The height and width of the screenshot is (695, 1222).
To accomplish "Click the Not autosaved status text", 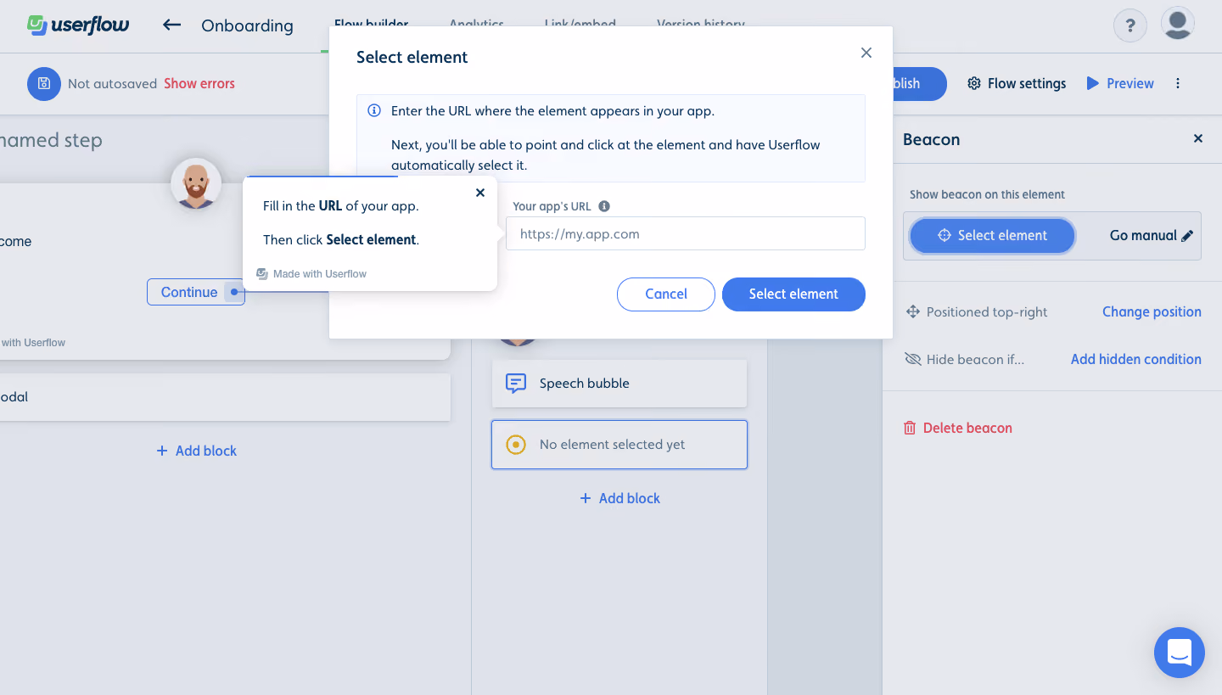I will click(x=112, y=84).
